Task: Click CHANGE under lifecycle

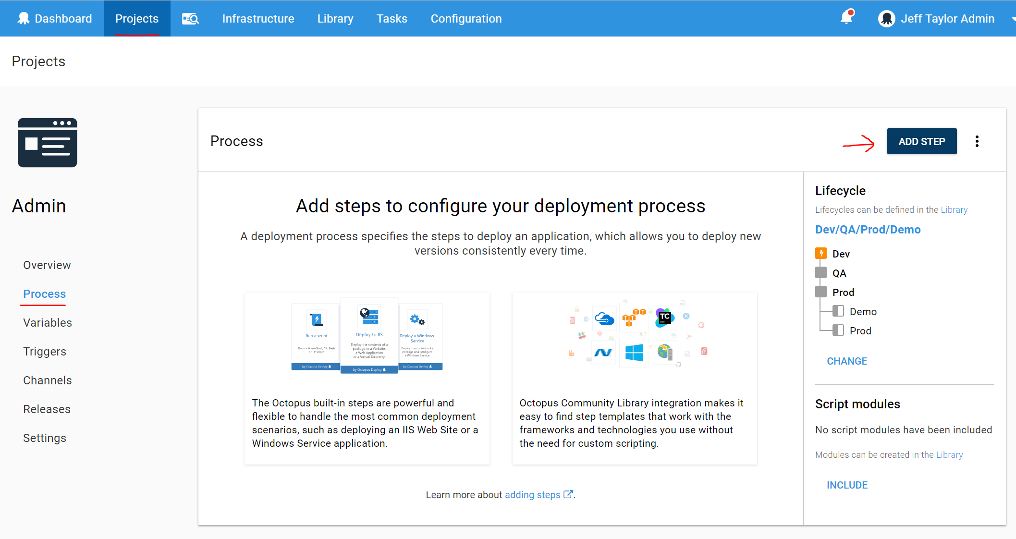Action: point(847,361)
